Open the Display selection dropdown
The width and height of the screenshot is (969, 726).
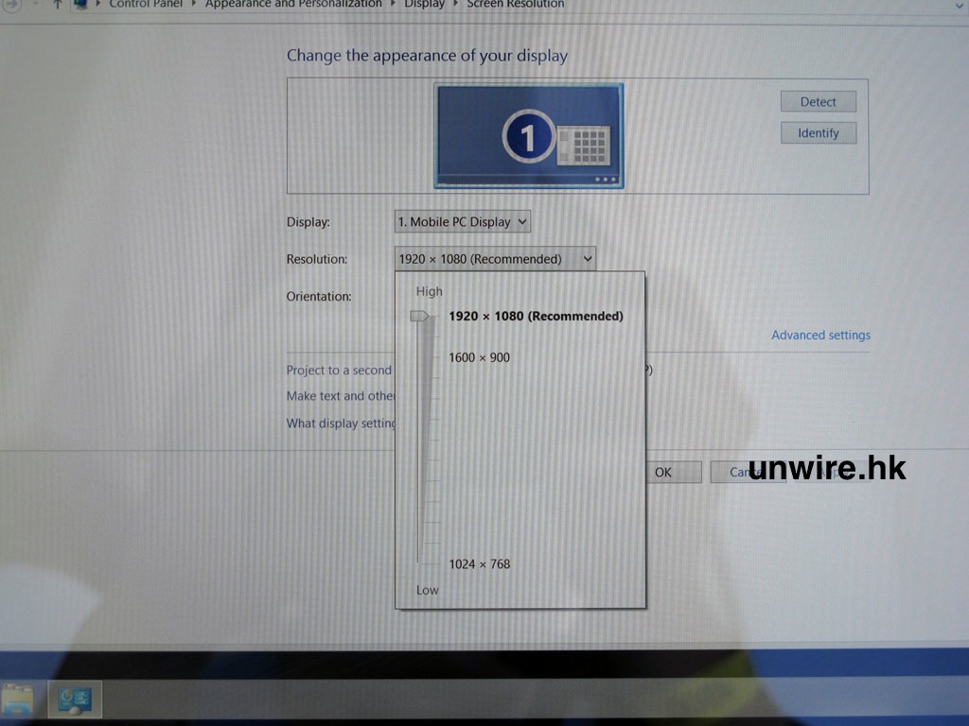(462, 222)
